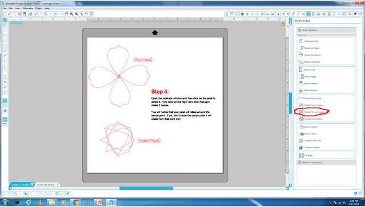Viewport: 365px width, 207px height.
Task: Select the arrow Select tool in left toolbar
Action: [x=5, y=20]
